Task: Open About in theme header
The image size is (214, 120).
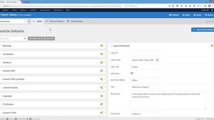Action: pos(198,15)
